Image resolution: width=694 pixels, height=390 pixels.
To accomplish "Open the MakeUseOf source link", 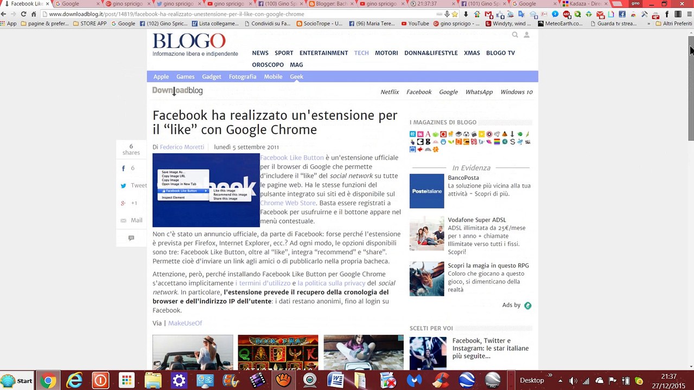I will 185,323.
